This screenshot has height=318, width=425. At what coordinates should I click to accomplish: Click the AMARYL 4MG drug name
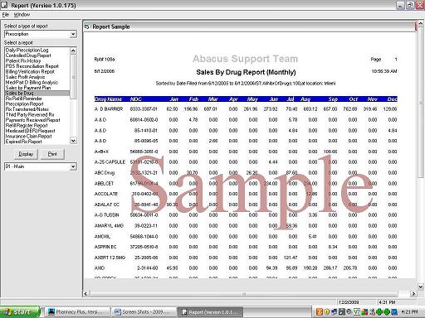[x=109, y=226]
